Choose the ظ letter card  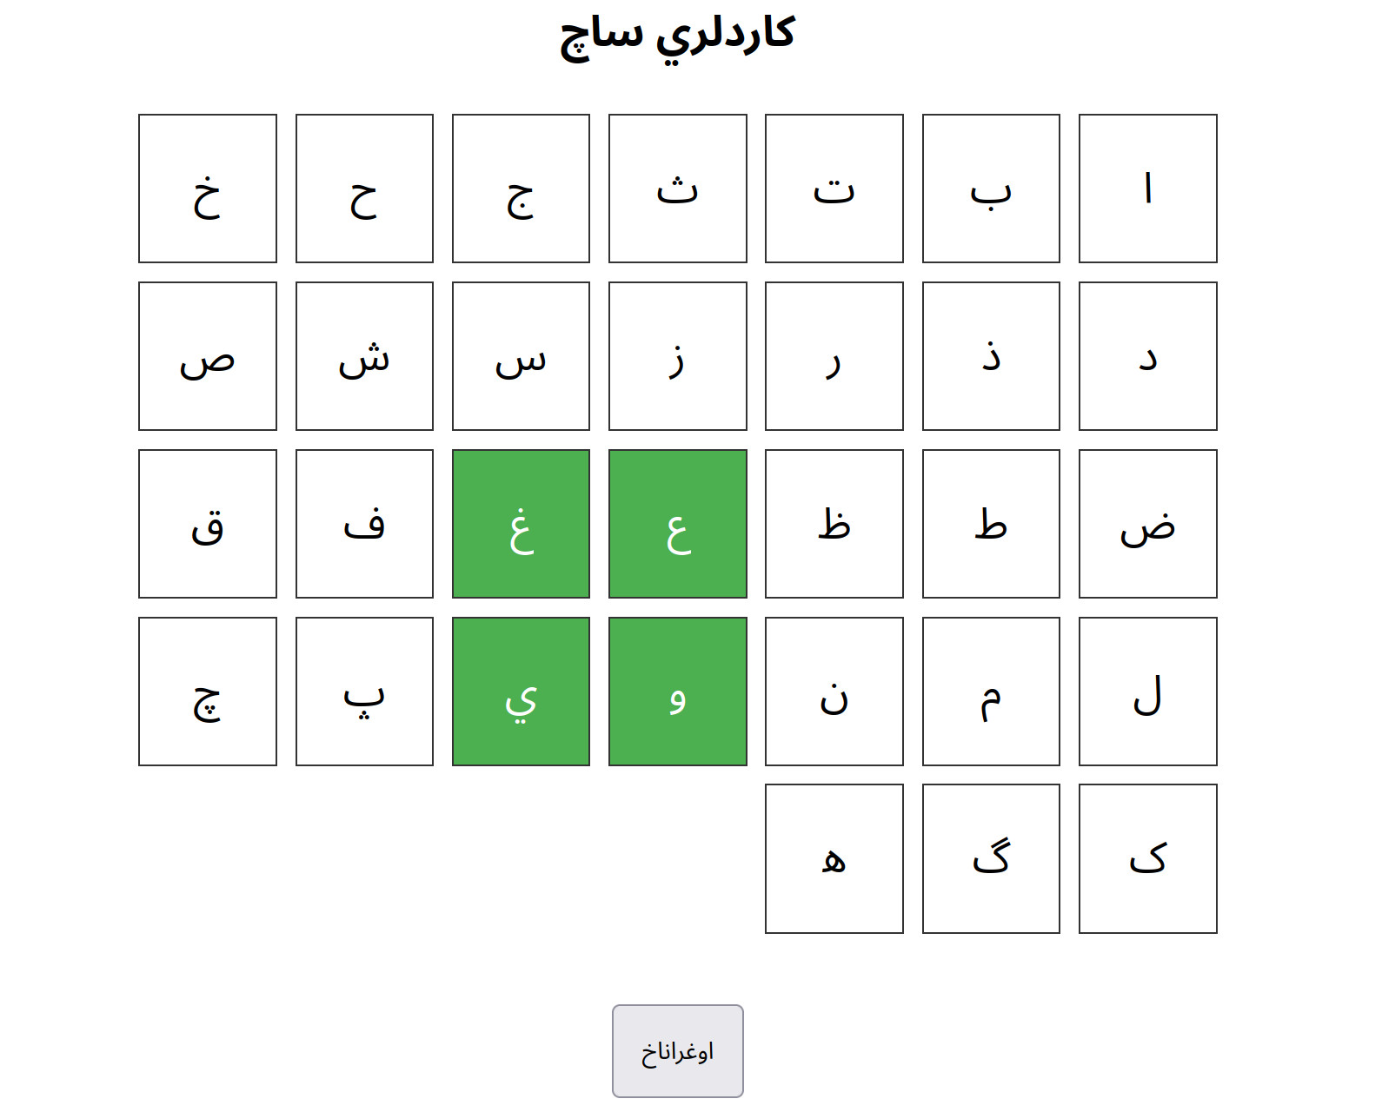(x=834, y=524)
